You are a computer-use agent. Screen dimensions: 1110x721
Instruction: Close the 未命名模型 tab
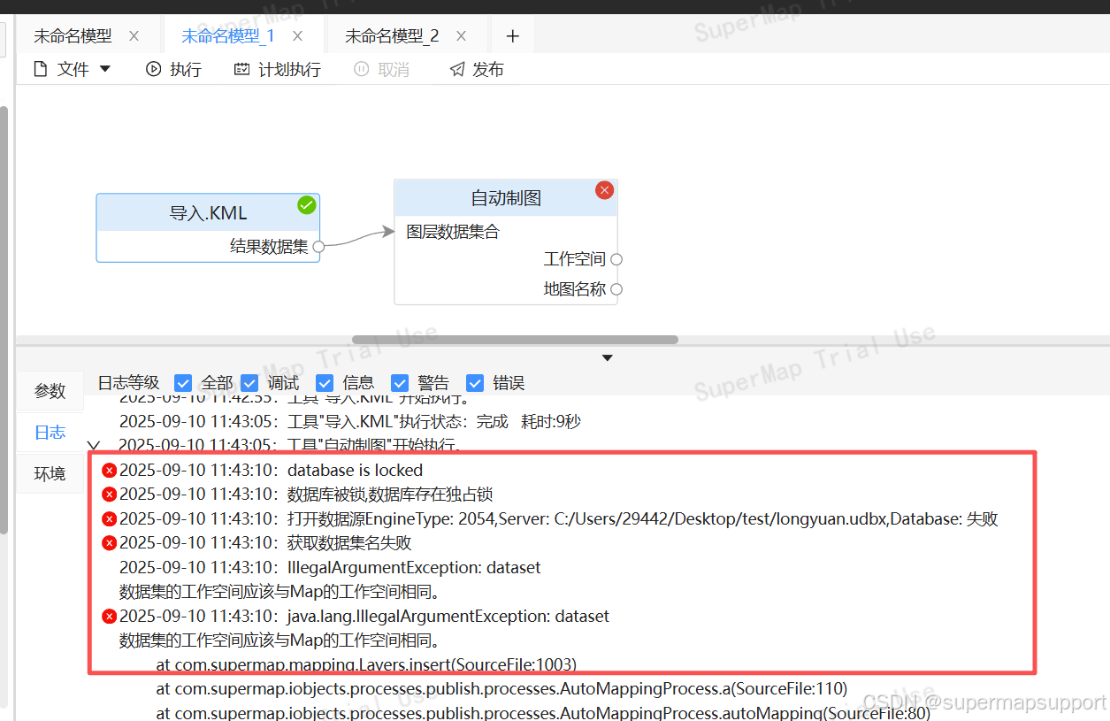pyautogui.click(x=134, y=35)
